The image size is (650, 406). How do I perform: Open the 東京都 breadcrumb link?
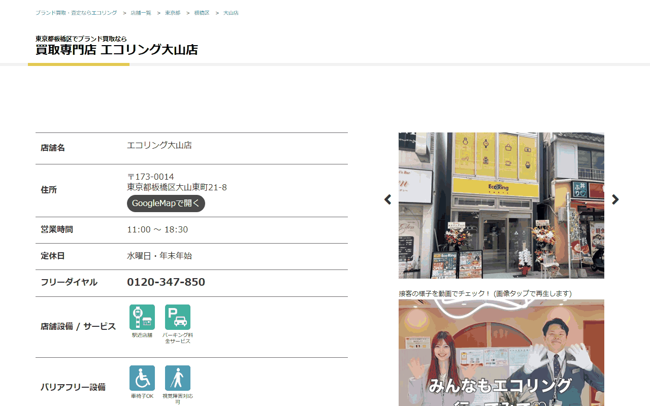click(173, 13)
